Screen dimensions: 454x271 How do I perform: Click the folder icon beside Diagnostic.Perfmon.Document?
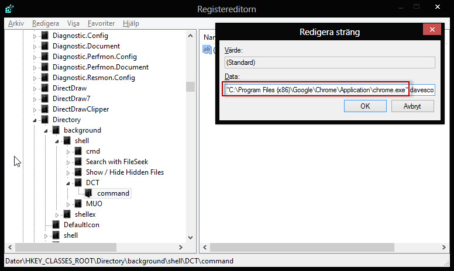pyautogui.click(x=45, y=67)
